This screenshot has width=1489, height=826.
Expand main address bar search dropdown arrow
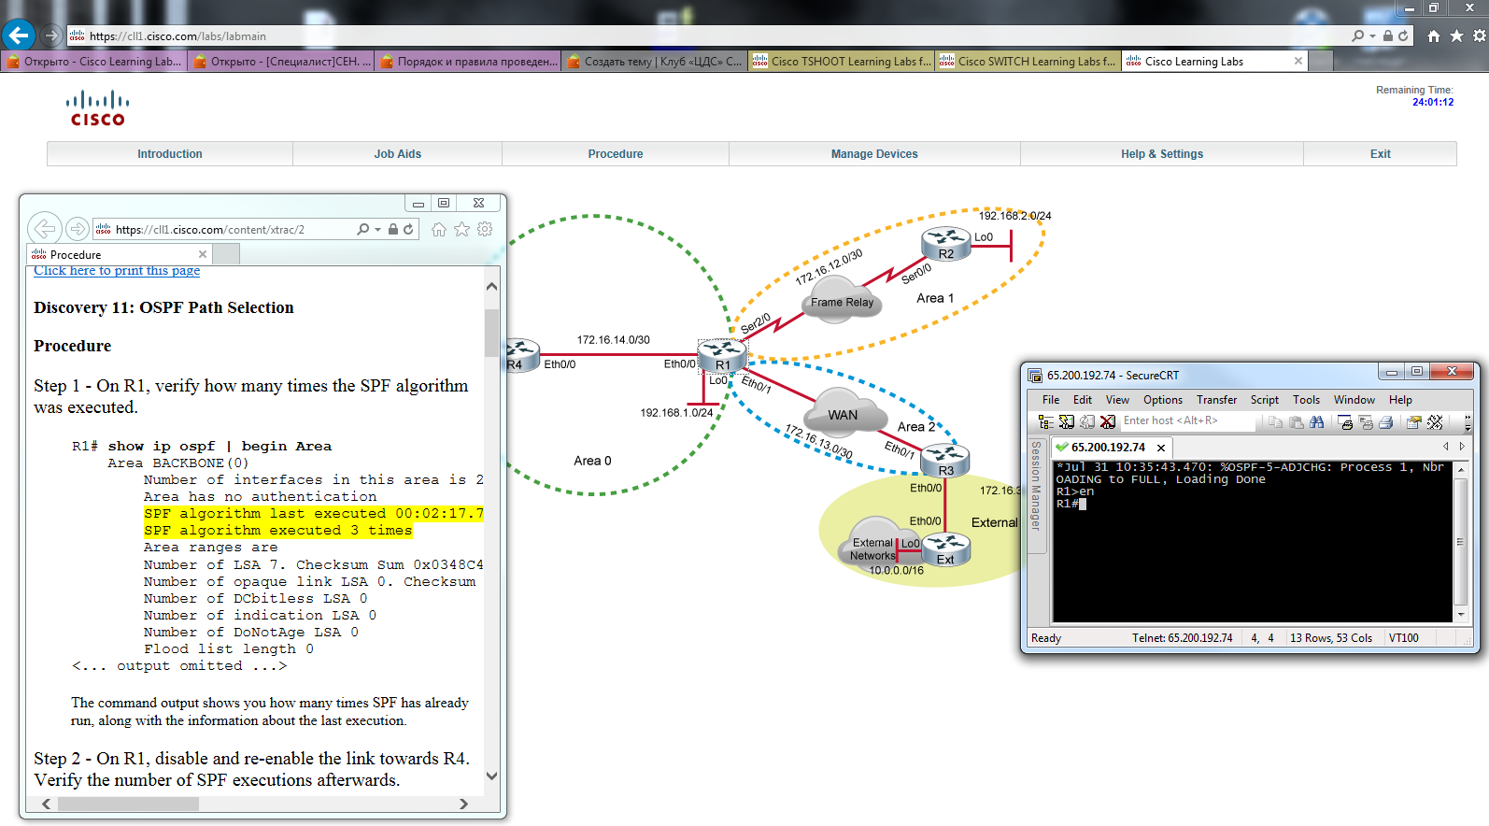(1372, 36)
